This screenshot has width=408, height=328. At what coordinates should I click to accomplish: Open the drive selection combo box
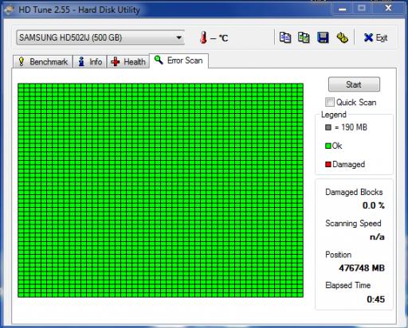100,37
